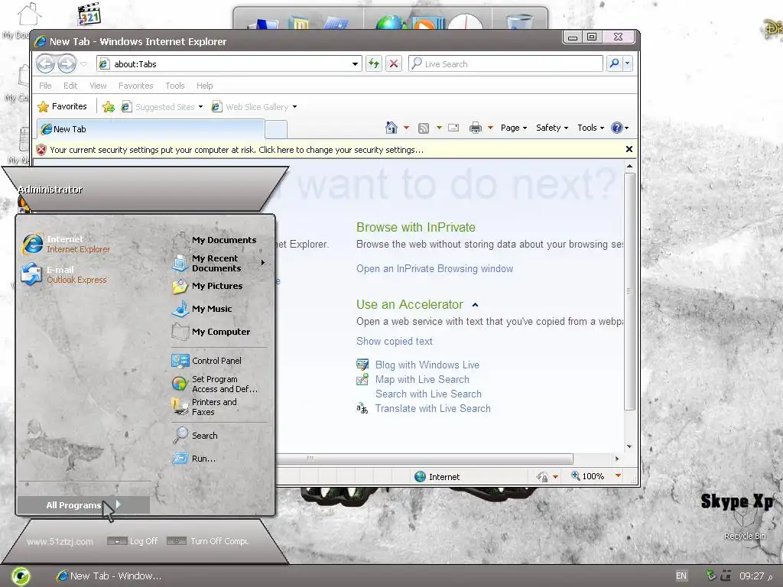The image size is (783, 587).
Task: Click the Live Search magnifier button
Action: 614,63
